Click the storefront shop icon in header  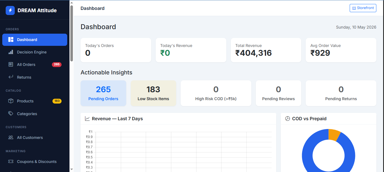[354, 8]
